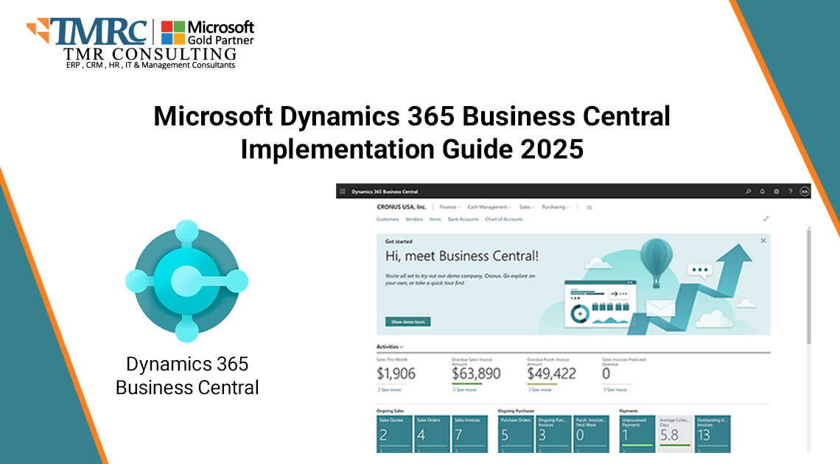Click the help question mark icon

coord(790,191)
